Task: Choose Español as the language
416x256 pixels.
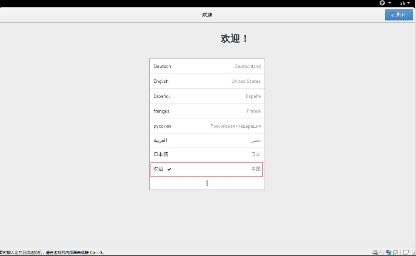Action: [x=207, y=96]
